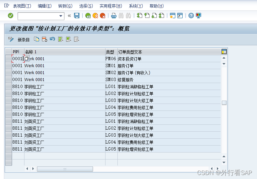Image resolution: width=257 pixels, height=179 pixels.
Task: Select the row with order type SM03
Action: pos(9,79)
